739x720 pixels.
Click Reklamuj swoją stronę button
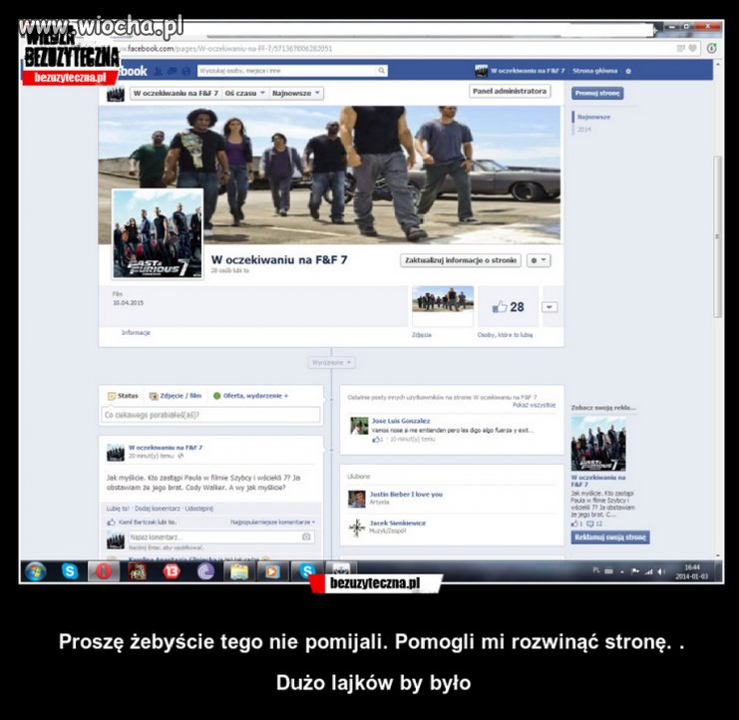point(610,538)
